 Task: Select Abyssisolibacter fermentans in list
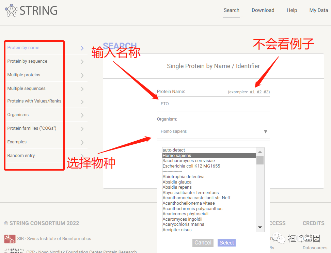click(209, 193)
